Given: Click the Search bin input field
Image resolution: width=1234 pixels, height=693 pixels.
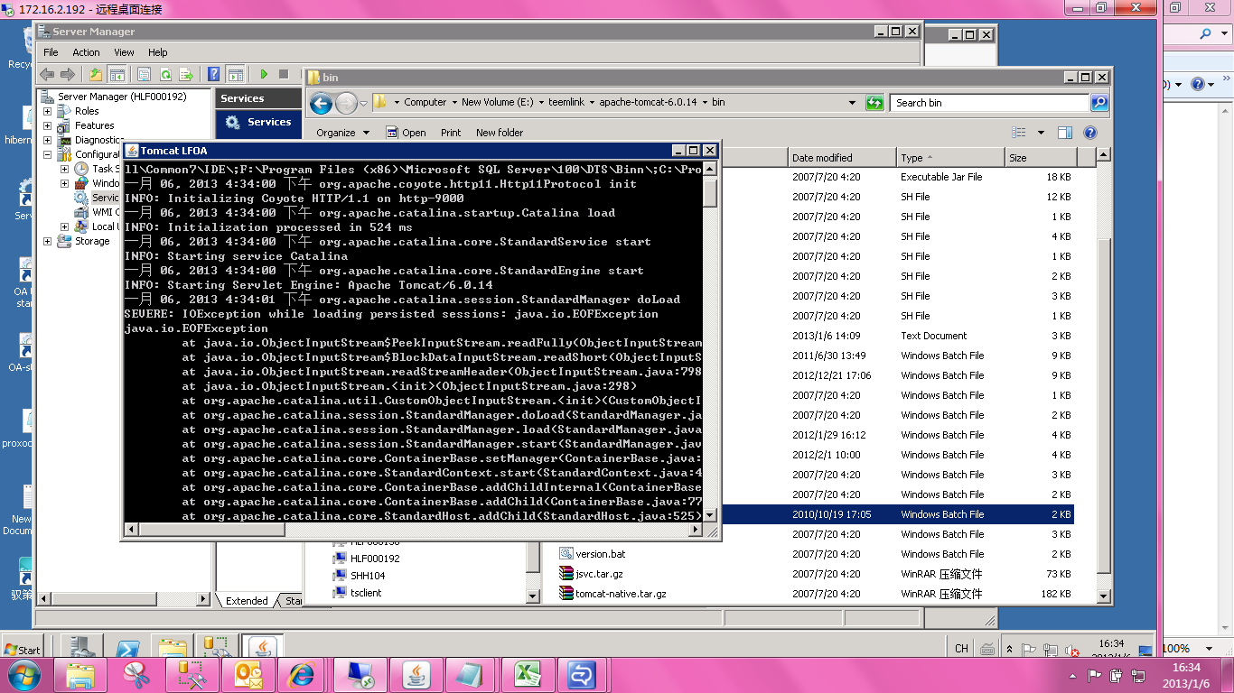Looking at the screenshot, I should pos(989,103).
